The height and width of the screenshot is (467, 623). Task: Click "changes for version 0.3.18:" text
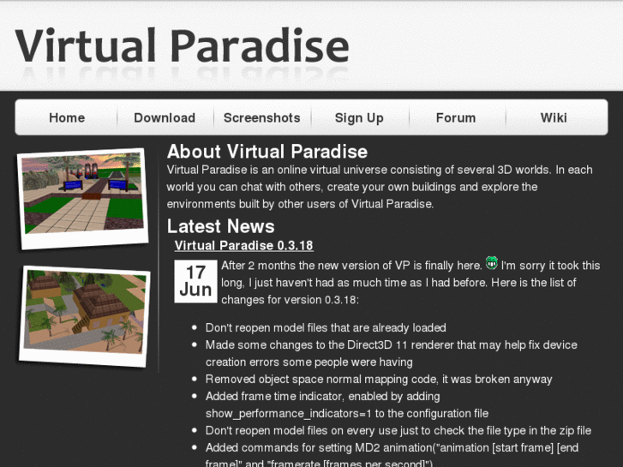point(290,300)
